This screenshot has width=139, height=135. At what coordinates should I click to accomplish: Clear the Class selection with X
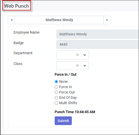click(77, 65)
